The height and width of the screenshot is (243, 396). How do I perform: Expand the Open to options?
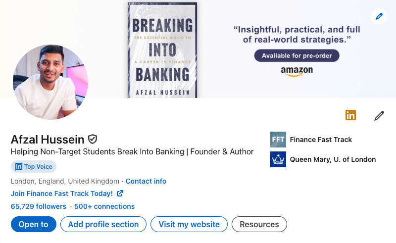tap(34, 224)
